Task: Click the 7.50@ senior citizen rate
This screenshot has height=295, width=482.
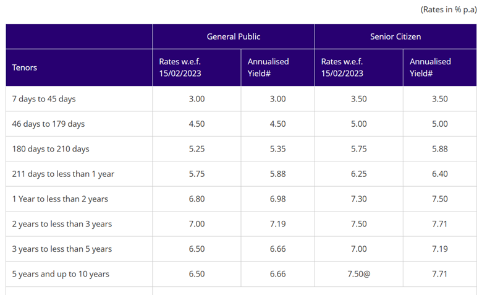Action: [358, 273]
